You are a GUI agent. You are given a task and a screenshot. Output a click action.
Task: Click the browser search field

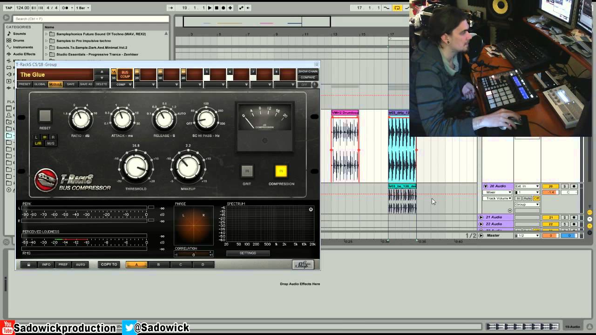(91, 19)
